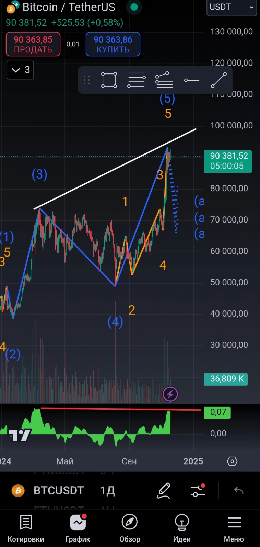Open the Меню tab

click(234, 529)
